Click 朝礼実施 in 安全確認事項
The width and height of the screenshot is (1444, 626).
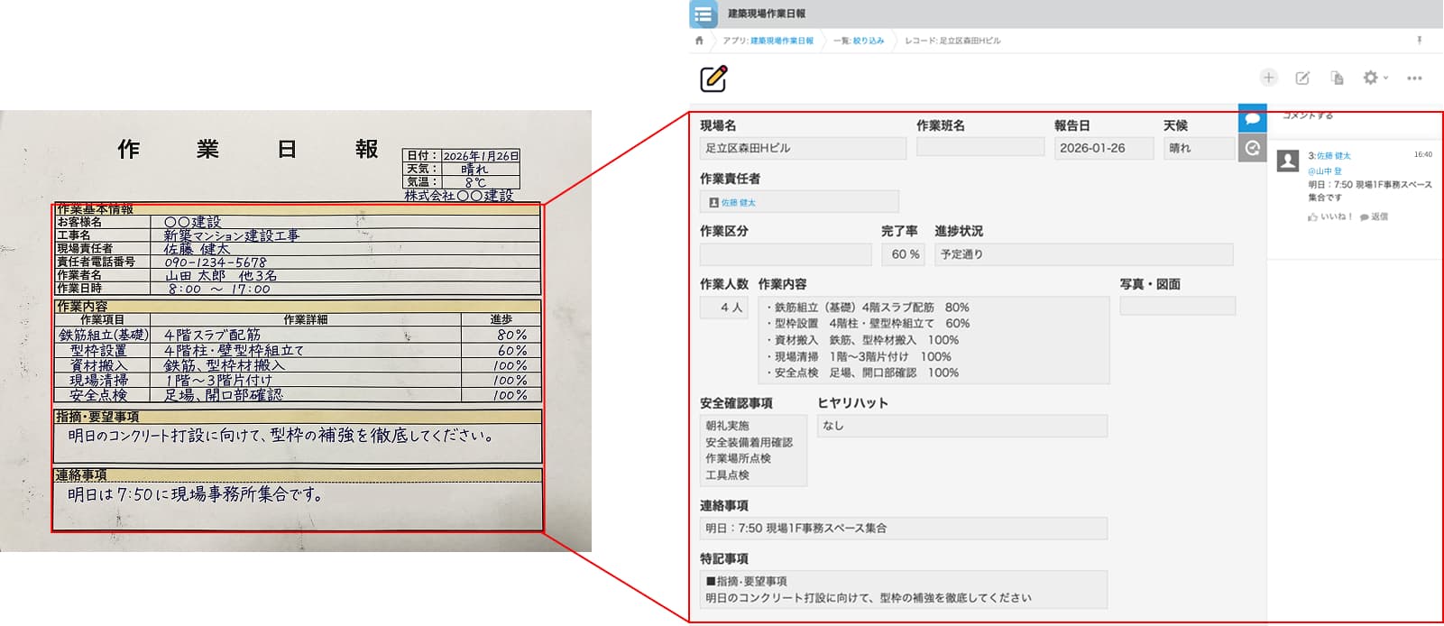[727, 426]
